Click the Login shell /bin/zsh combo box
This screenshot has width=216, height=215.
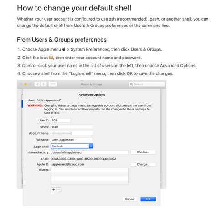pos(72,146)
